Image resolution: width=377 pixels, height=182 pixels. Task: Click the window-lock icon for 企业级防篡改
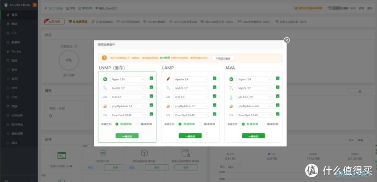(x=186, y=153)
